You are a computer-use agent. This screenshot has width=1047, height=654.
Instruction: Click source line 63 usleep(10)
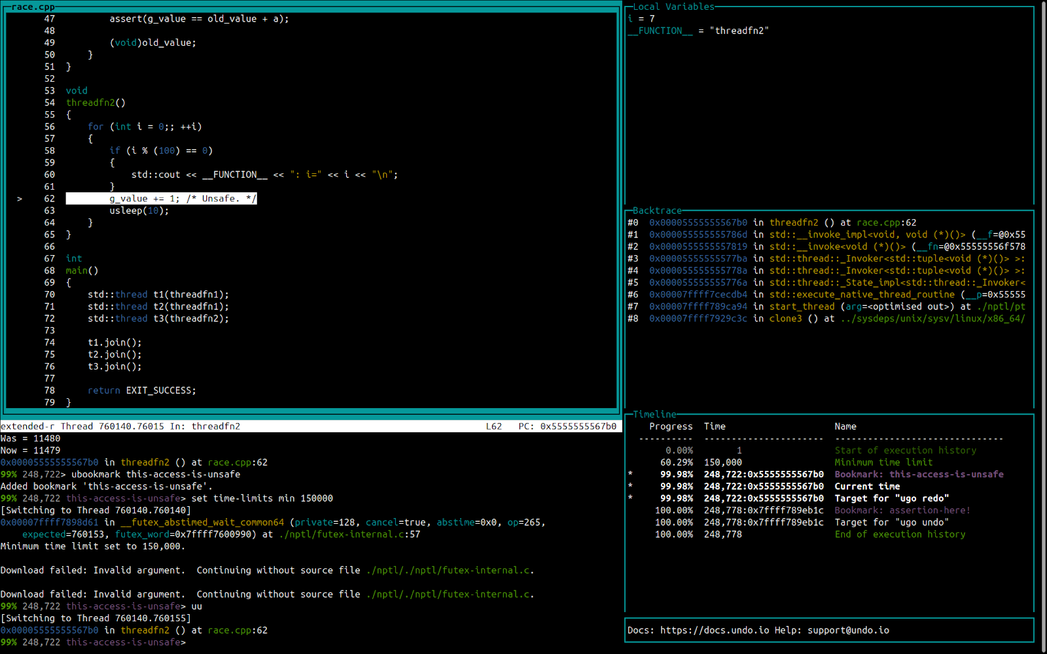[x=139, y=211]
